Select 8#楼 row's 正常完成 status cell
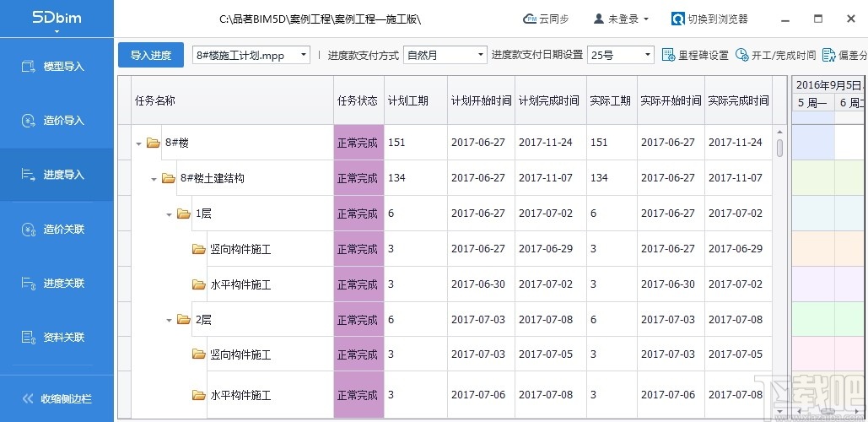The height and width of the screenshot is (422, 868). click(x=359, y=143)
